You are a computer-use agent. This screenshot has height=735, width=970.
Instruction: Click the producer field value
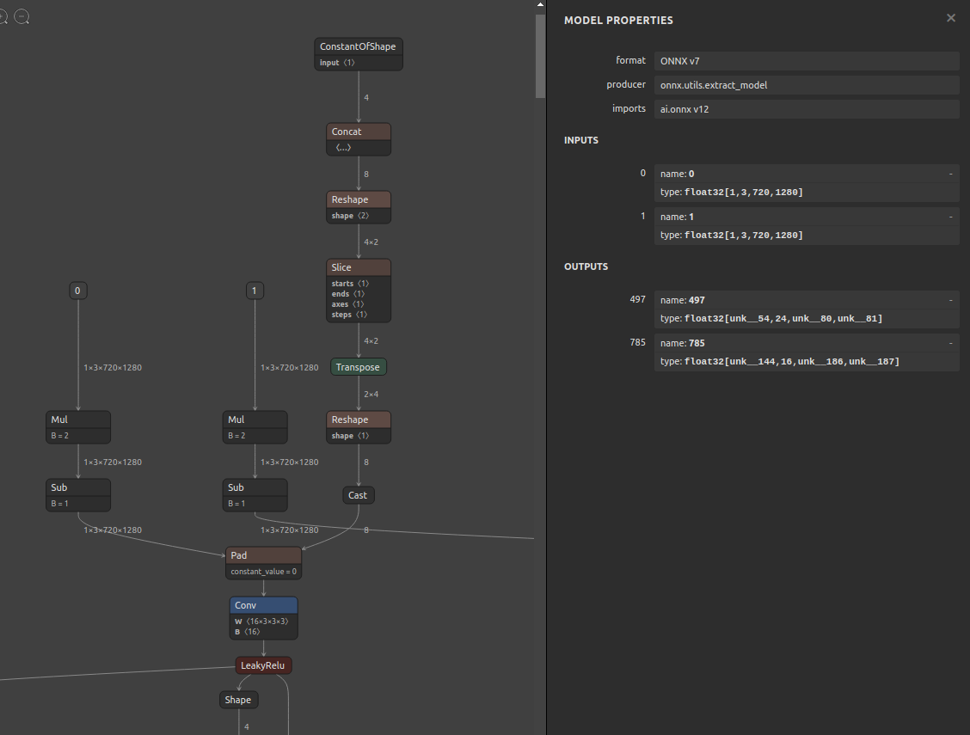(x=807, y=85)
